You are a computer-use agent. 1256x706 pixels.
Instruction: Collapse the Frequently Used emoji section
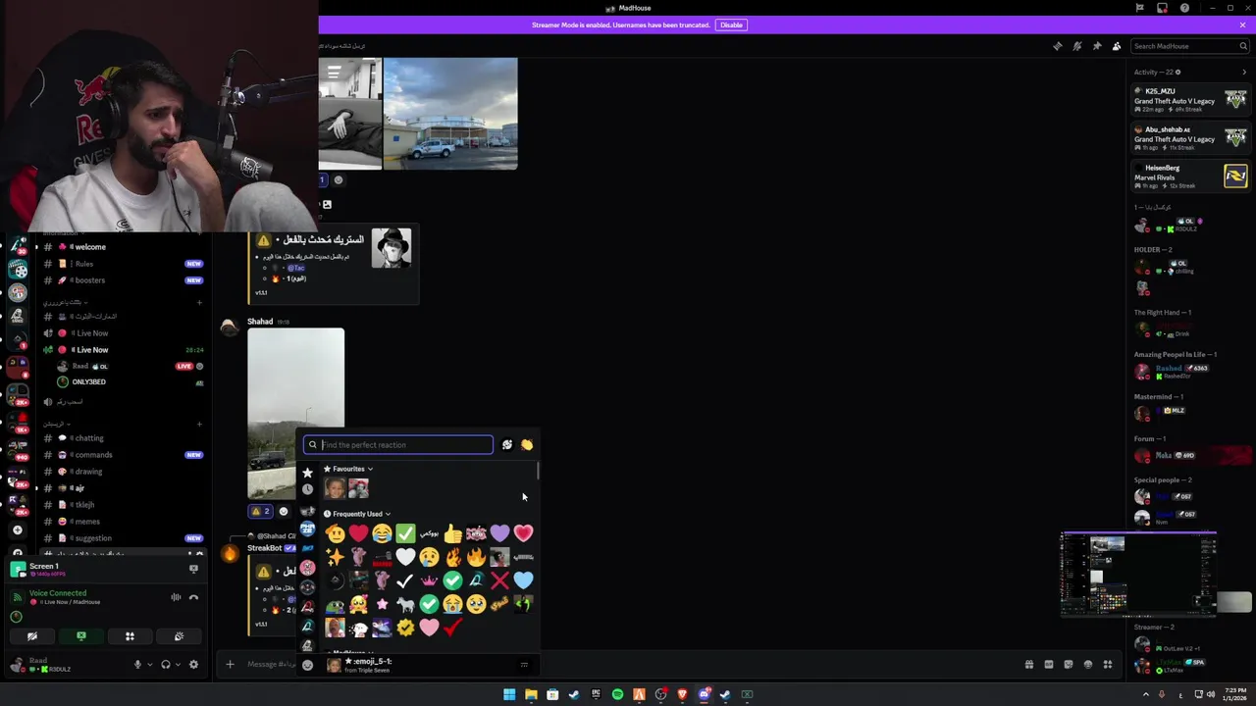coord(357,514)
